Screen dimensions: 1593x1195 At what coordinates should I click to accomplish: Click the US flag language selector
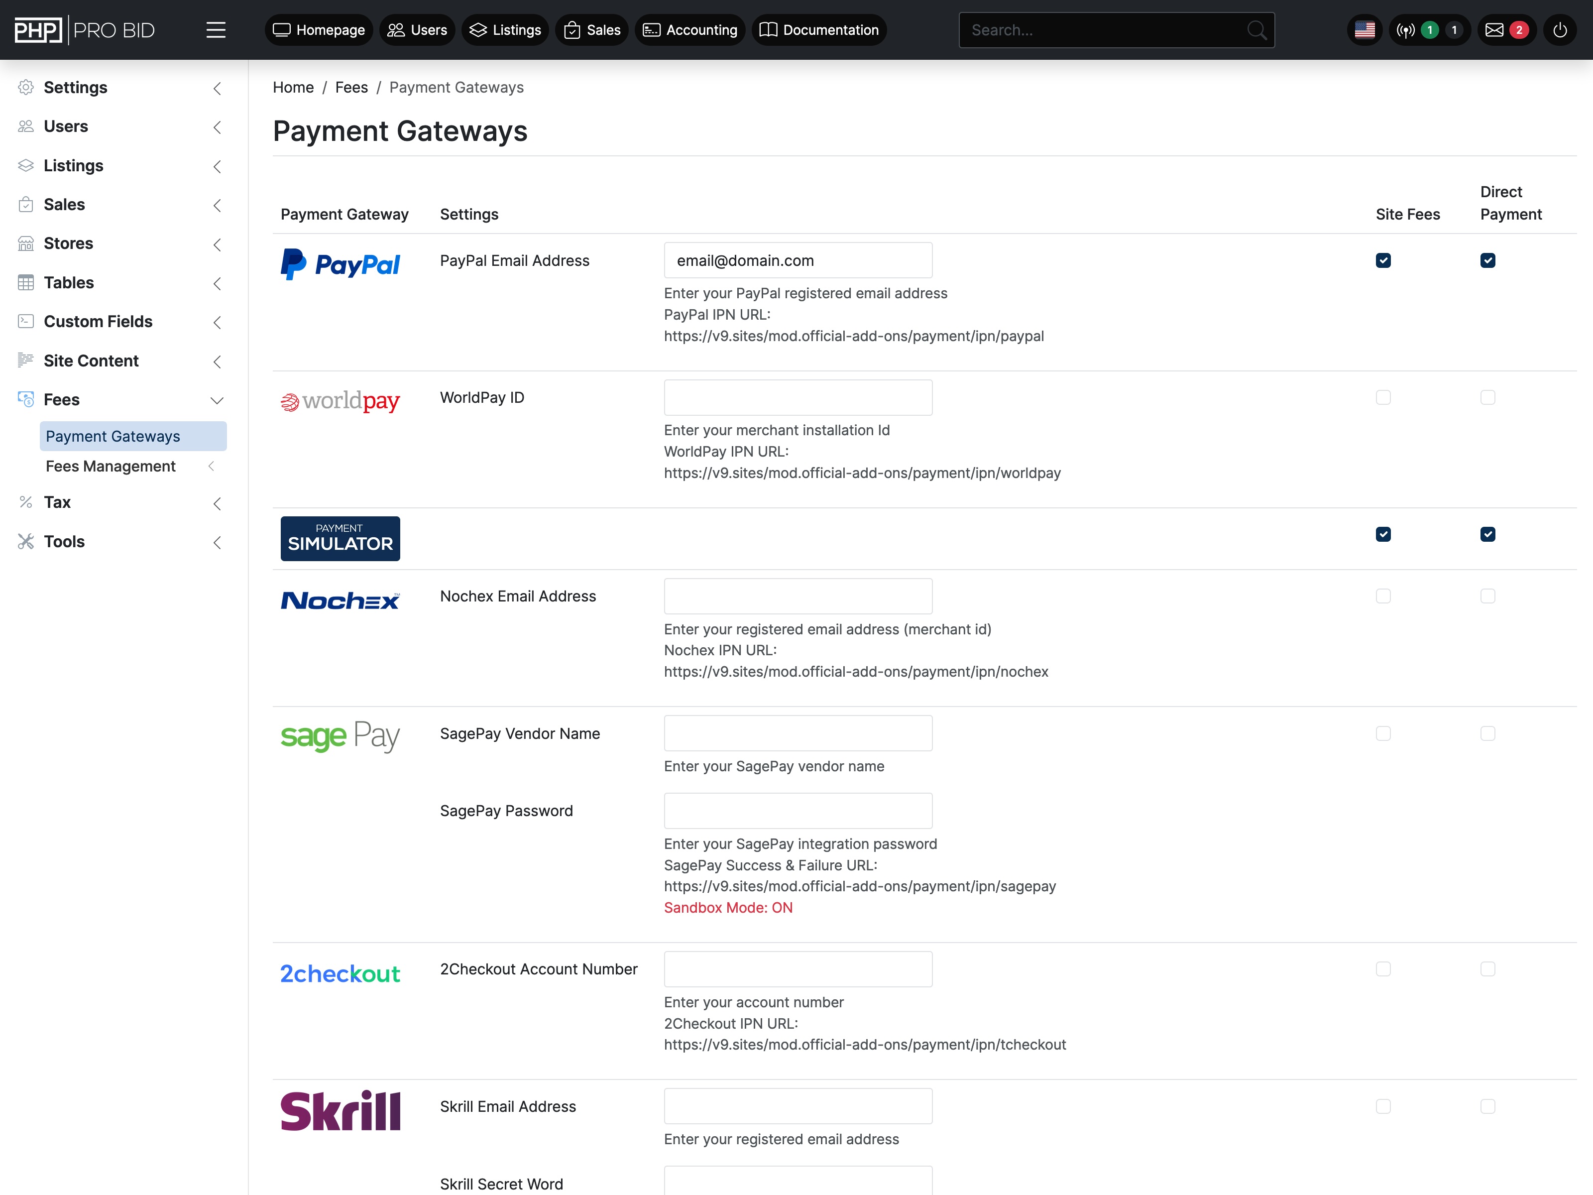click(x=1364, y=29)
